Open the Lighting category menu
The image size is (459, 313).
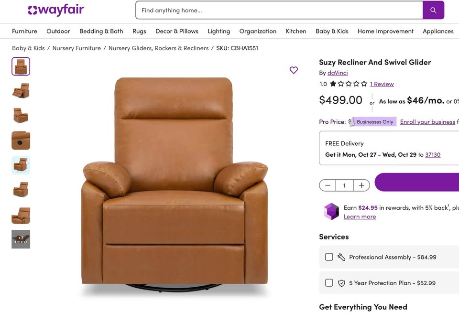(x=219, y=31)
